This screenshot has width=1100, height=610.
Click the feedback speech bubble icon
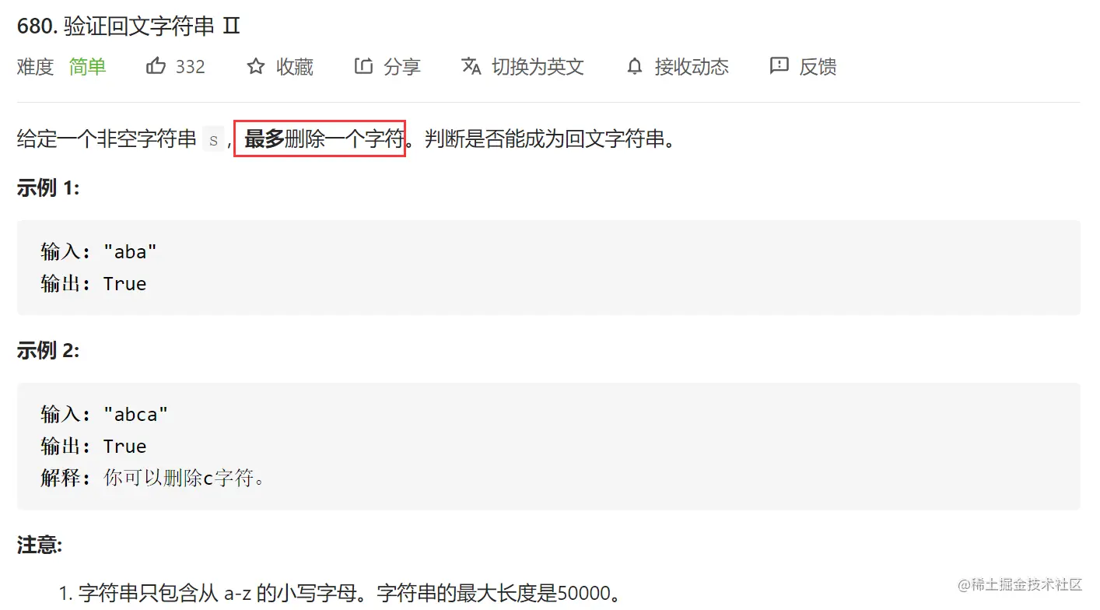[x=779, y=66]
